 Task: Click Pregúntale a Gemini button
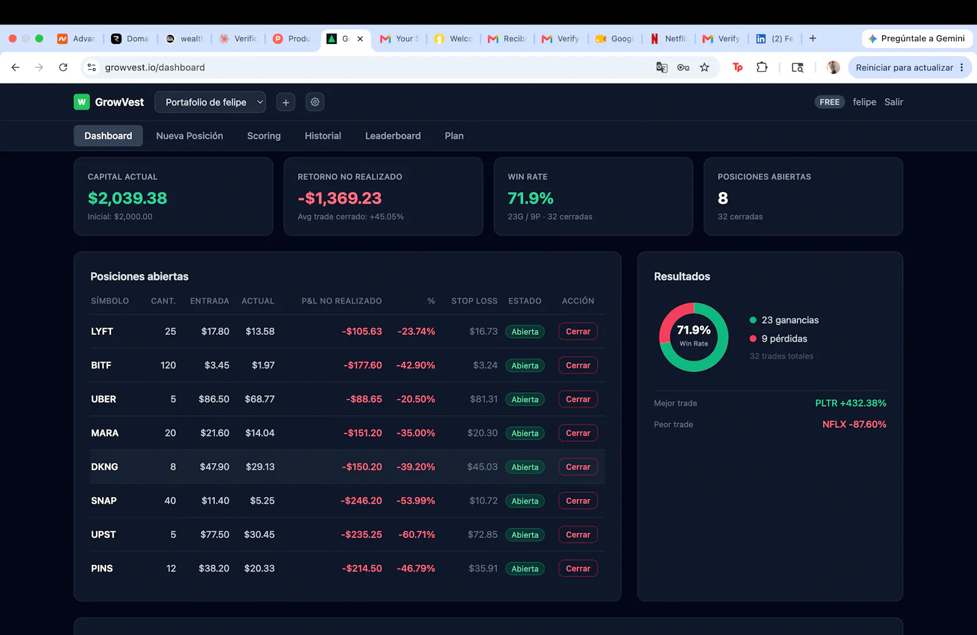tap(917, 38)
